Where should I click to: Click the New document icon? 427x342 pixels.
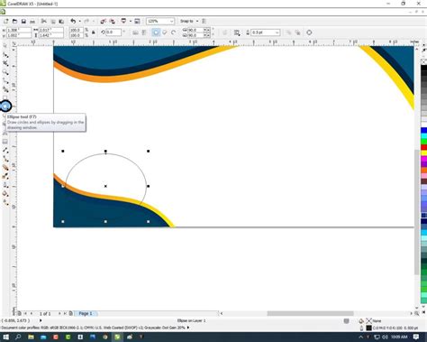coord(5,22)
